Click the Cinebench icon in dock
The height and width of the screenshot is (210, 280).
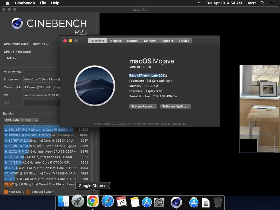176,202
